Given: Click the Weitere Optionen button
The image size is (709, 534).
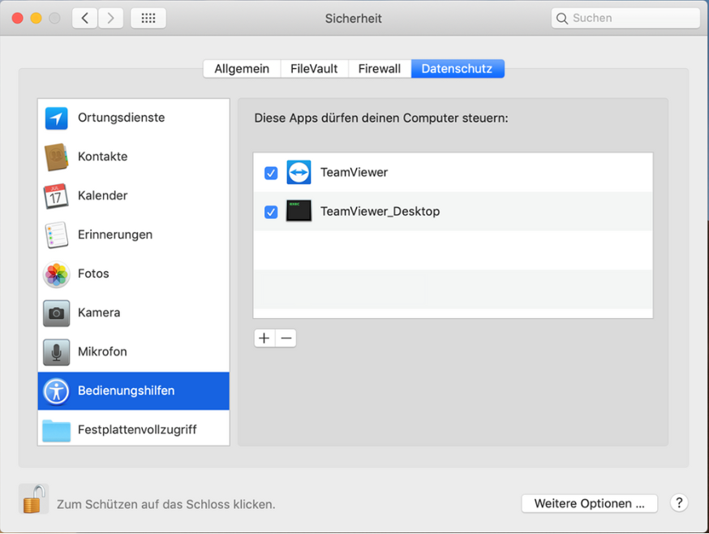Looking at the screenshot, I should [589, 503].
